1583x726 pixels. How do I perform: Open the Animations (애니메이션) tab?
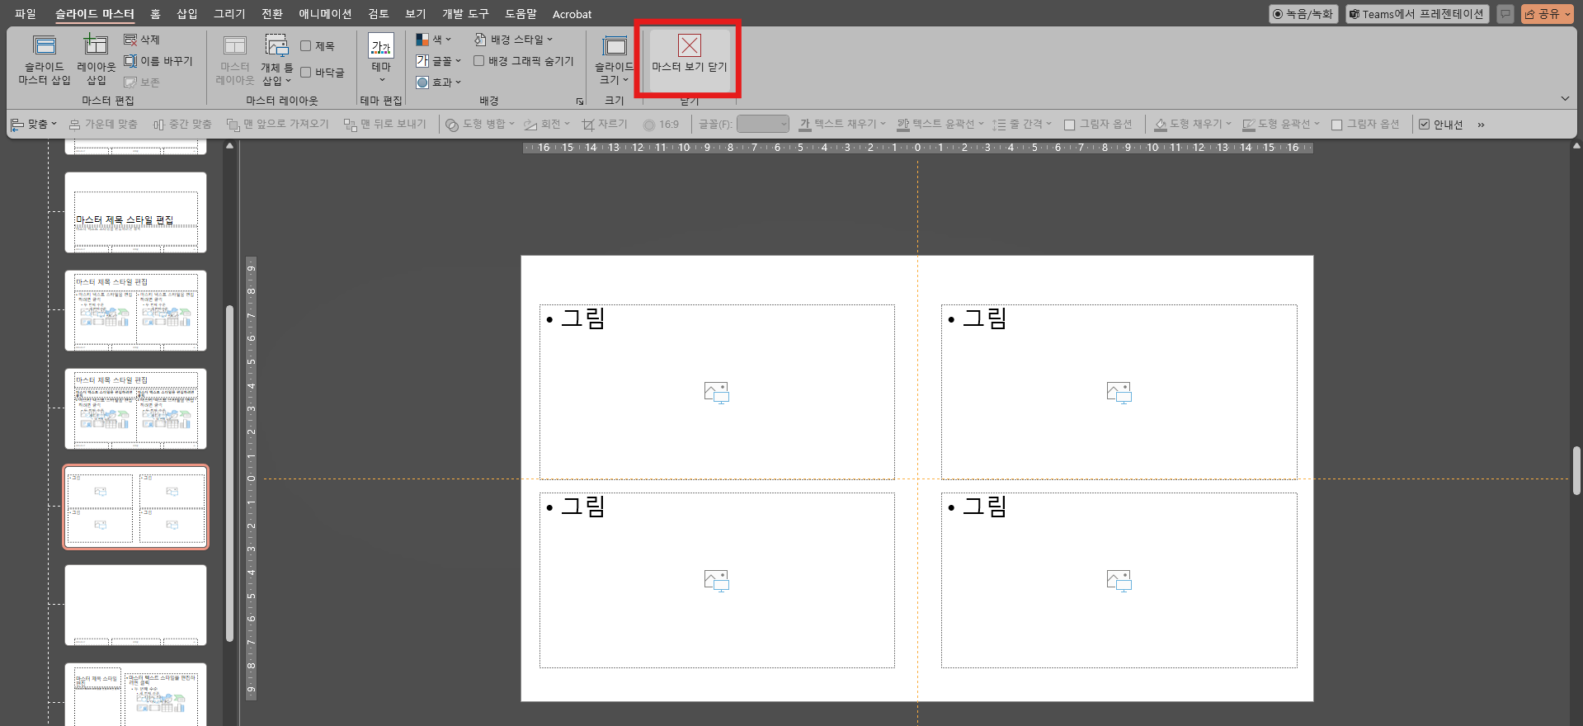[x=325, y=14]
